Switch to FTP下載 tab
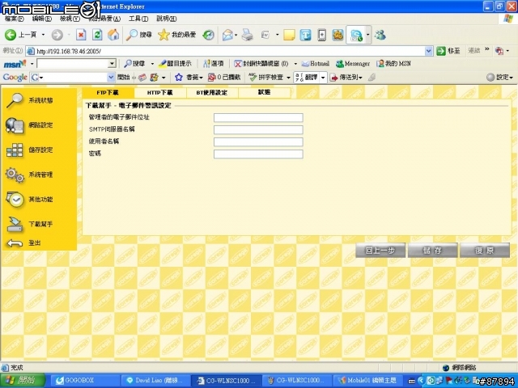The width and height of the screenshot is (518, 388). tap(108, 93)
